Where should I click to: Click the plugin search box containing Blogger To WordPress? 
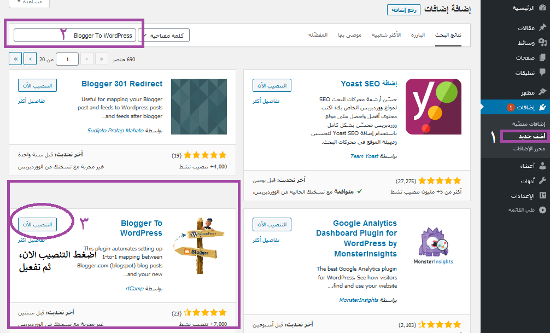point(75,35)
